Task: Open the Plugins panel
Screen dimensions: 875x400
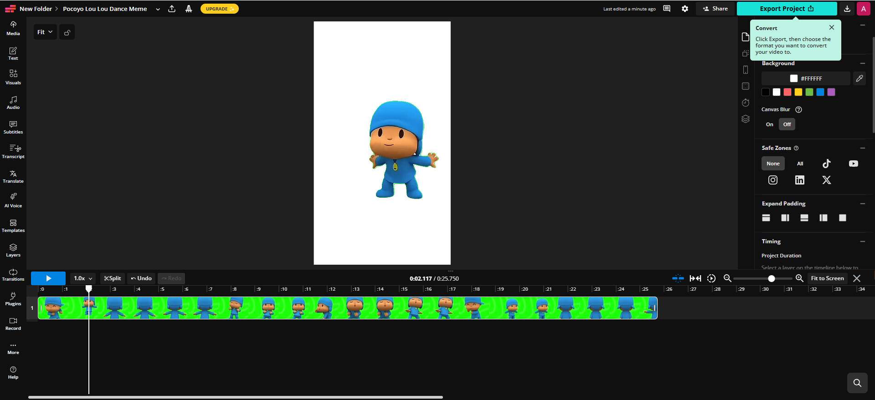Action: pyautogui.click(x=13, y=299)
